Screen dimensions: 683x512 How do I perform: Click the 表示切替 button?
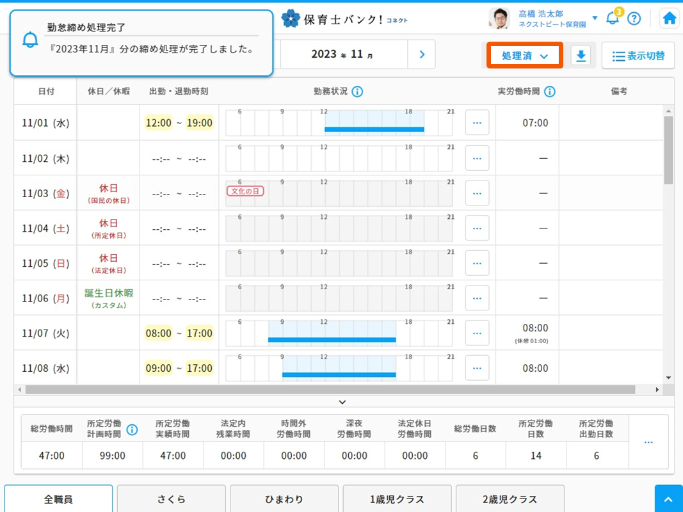(638, 56)
